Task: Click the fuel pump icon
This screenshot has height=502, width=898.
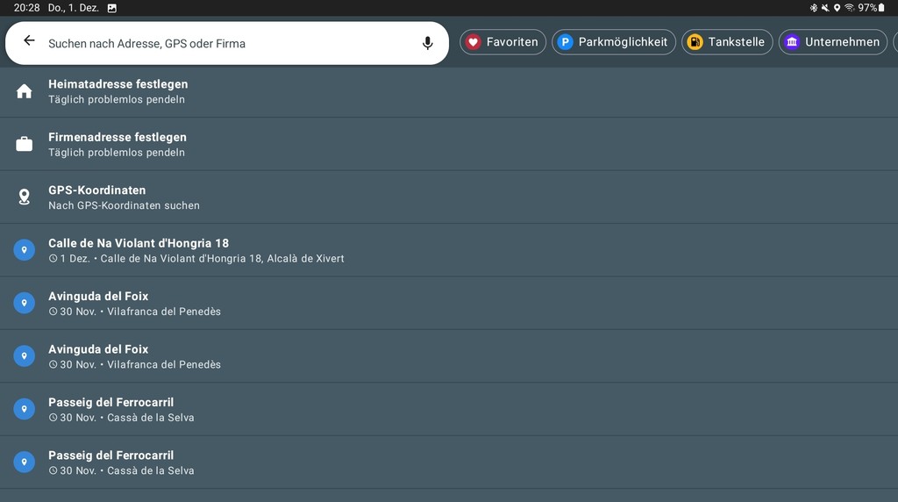Action: pos(695,42)
